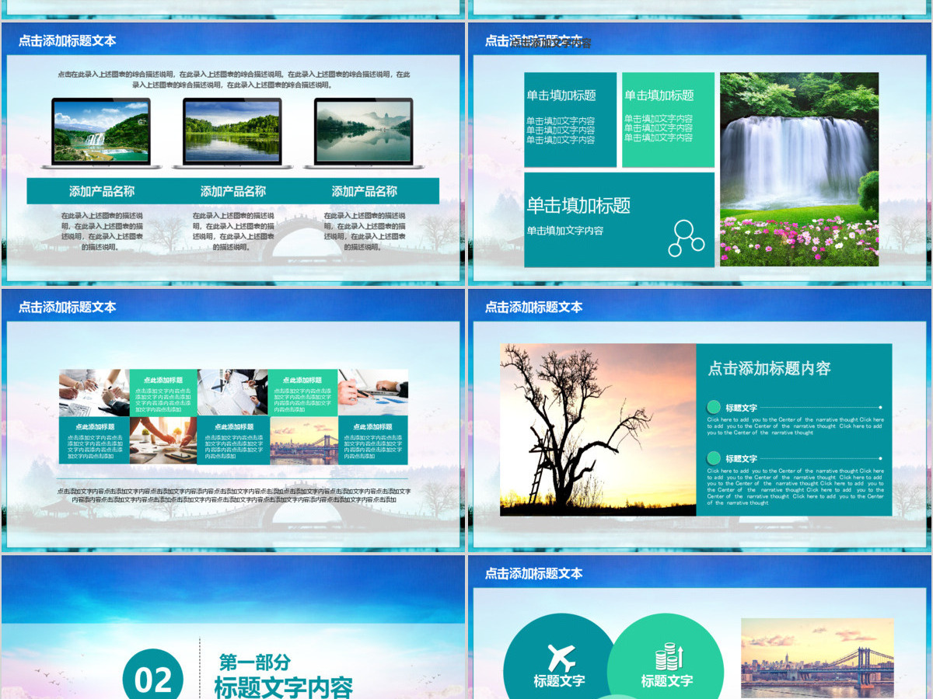Screen dimensions: 933x699
Task: Click 添加产品名称 under the waterfall laptop
Action: coord(101,191)
